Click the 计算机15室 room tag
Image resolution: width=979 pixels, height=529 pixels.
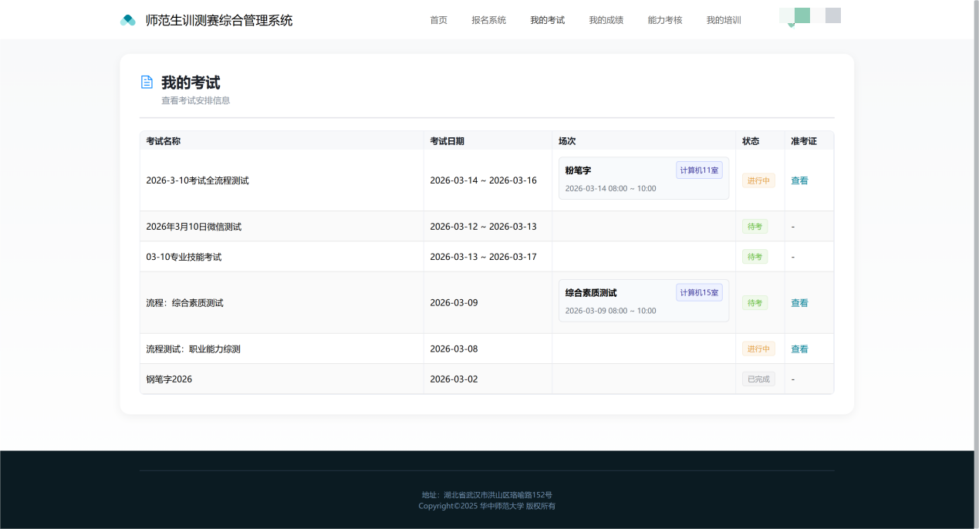[700, 292]
